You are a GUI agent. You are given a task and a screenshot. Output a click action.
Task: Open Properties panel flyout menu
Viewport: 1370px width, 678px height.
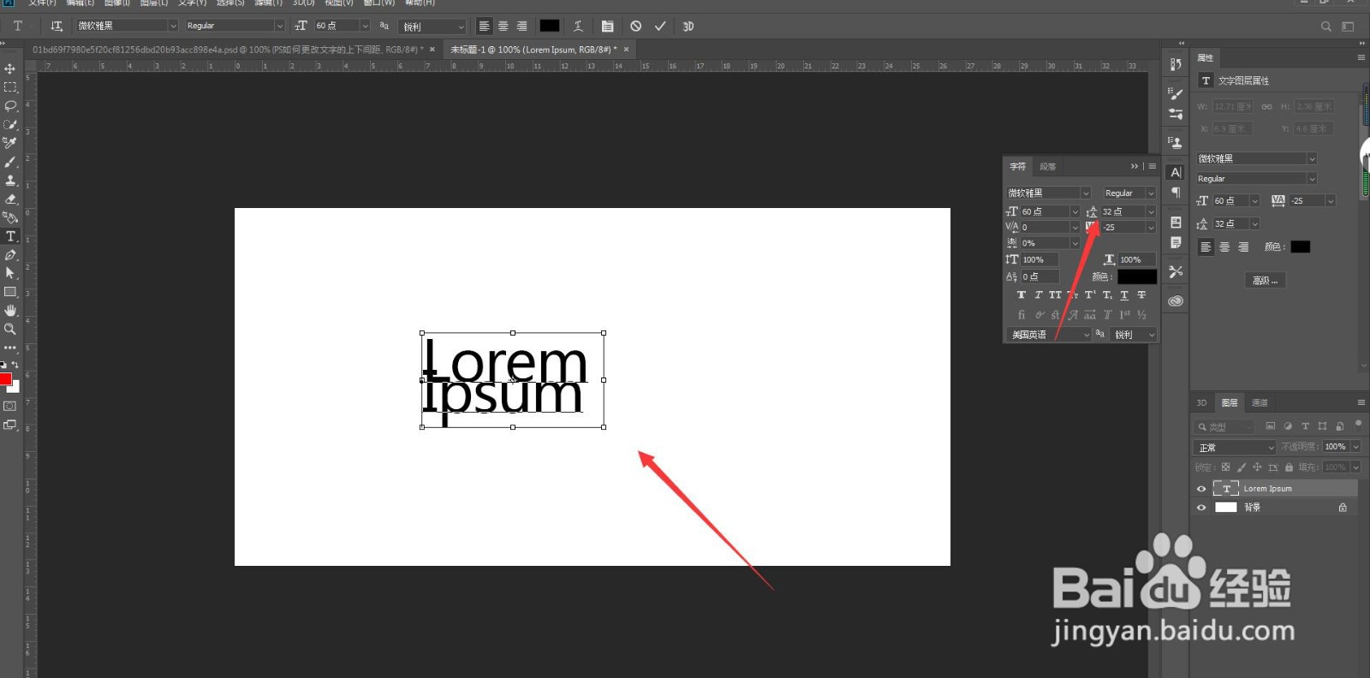(x=1361, y=57)
